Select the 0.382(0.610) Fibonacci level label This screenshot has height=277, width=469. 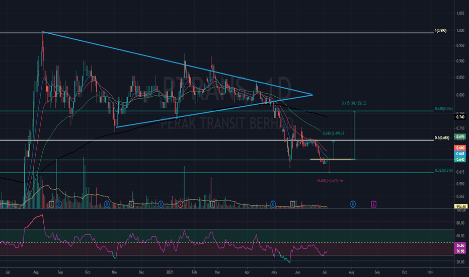pyautogui.click(x=444, y=170)
